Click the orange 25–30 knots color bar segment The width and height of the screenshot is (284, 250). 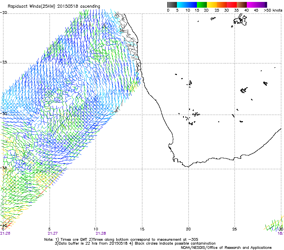pos(222,5)
